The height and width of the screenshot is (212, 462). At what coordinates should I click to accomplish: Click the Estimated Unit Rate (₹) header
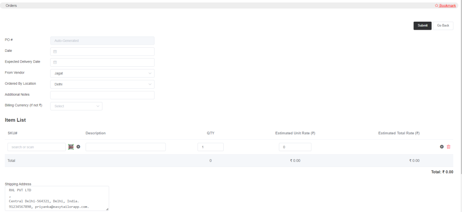[x=295, y=133]
